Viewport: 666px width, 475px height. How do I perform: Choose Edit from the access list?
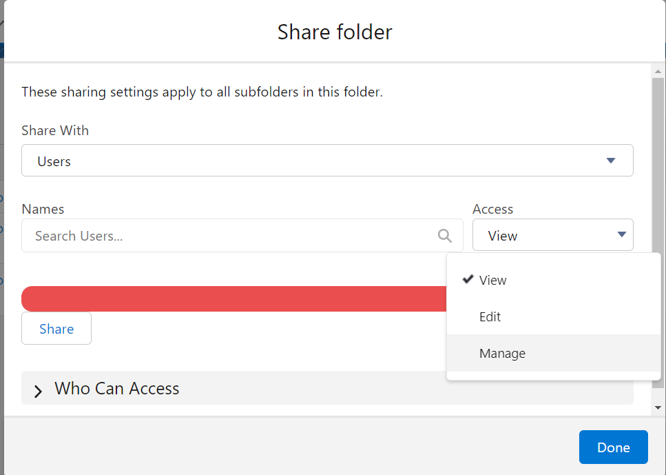click(x=490, y=316)
